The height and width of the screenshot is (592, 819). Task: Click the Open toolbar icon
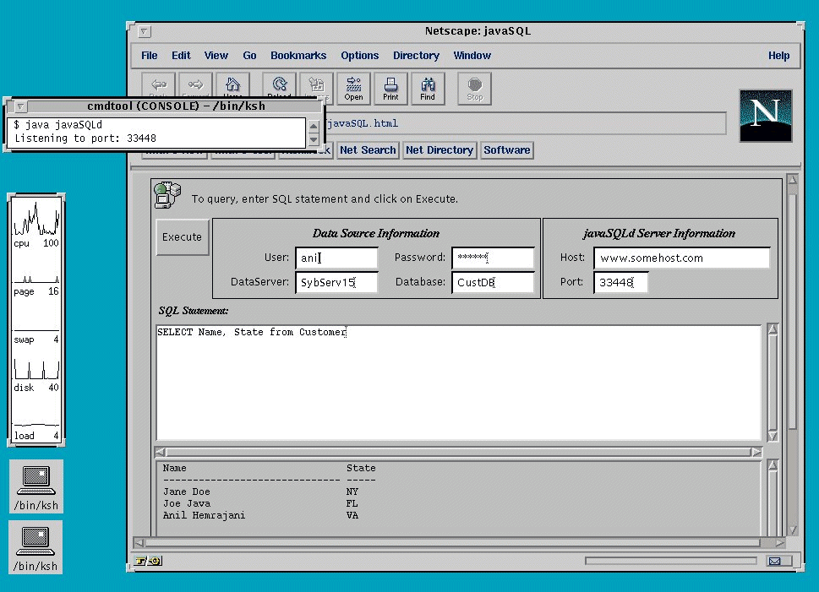click(353, 88)
